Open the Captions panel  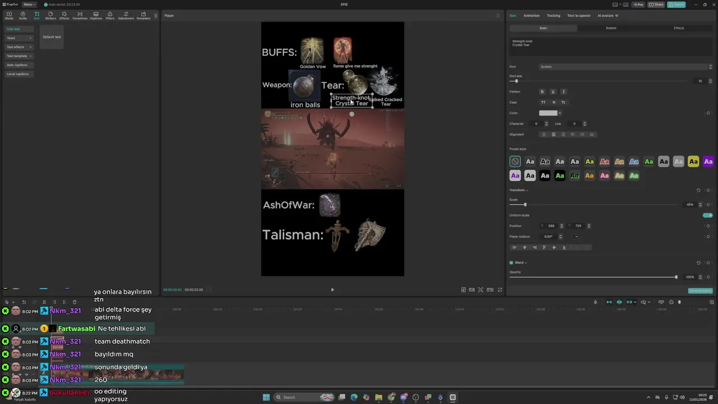(96, 15)
